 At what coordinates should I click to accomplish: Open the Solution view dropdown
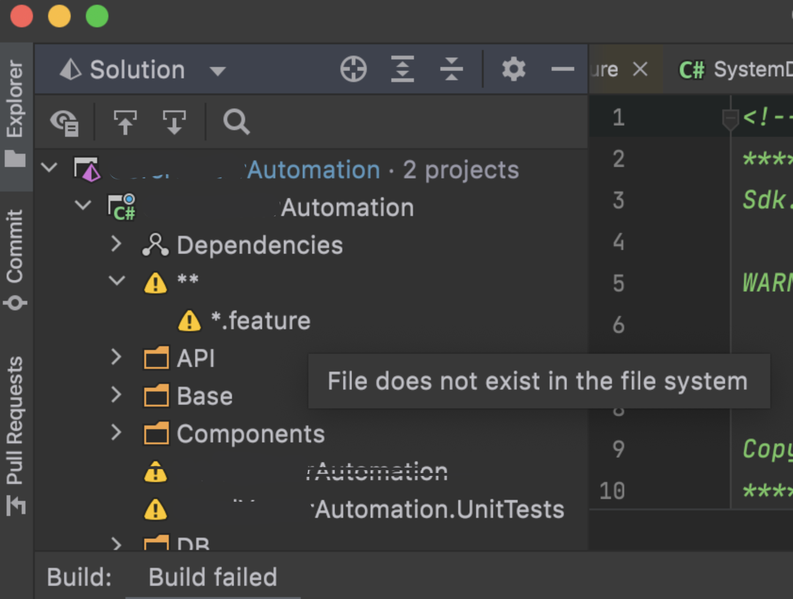217,71
